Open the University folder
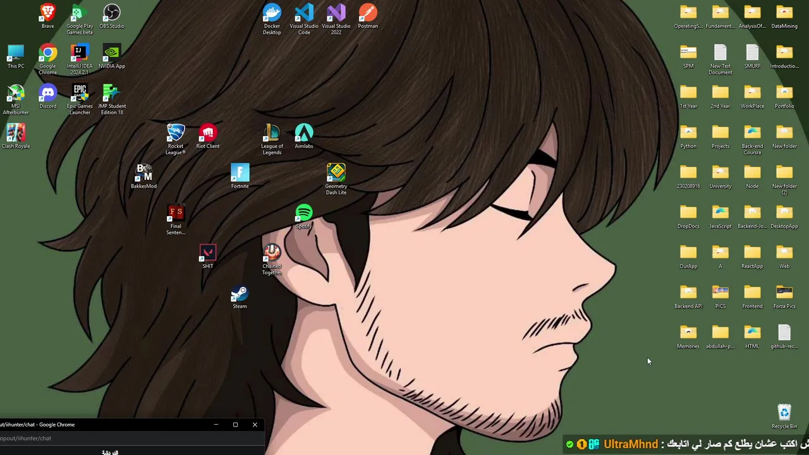The image size is (809, 455). click(x=721, y=176)
